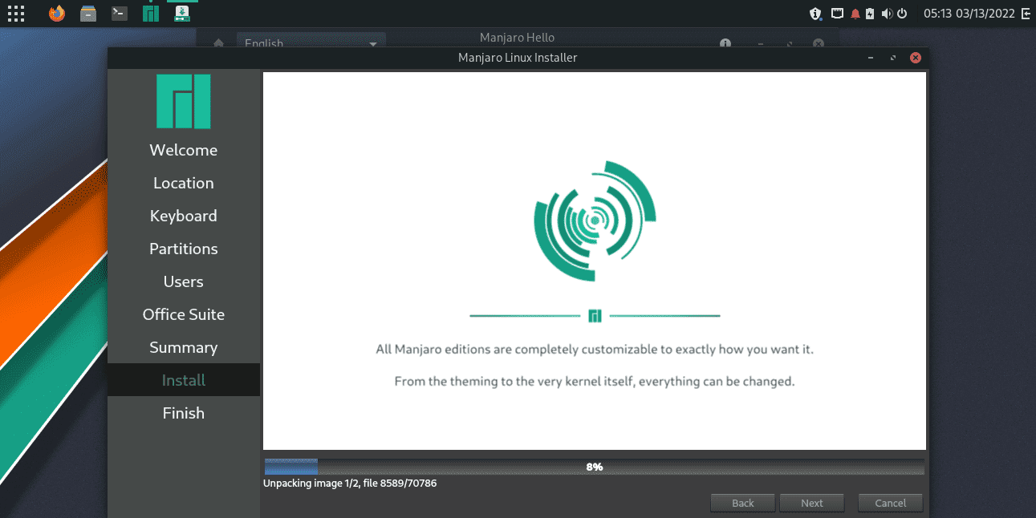Click the Manjaro Linux Installer title bar
Viewport: 1036px width, 518px height.
tap(518, 58)
